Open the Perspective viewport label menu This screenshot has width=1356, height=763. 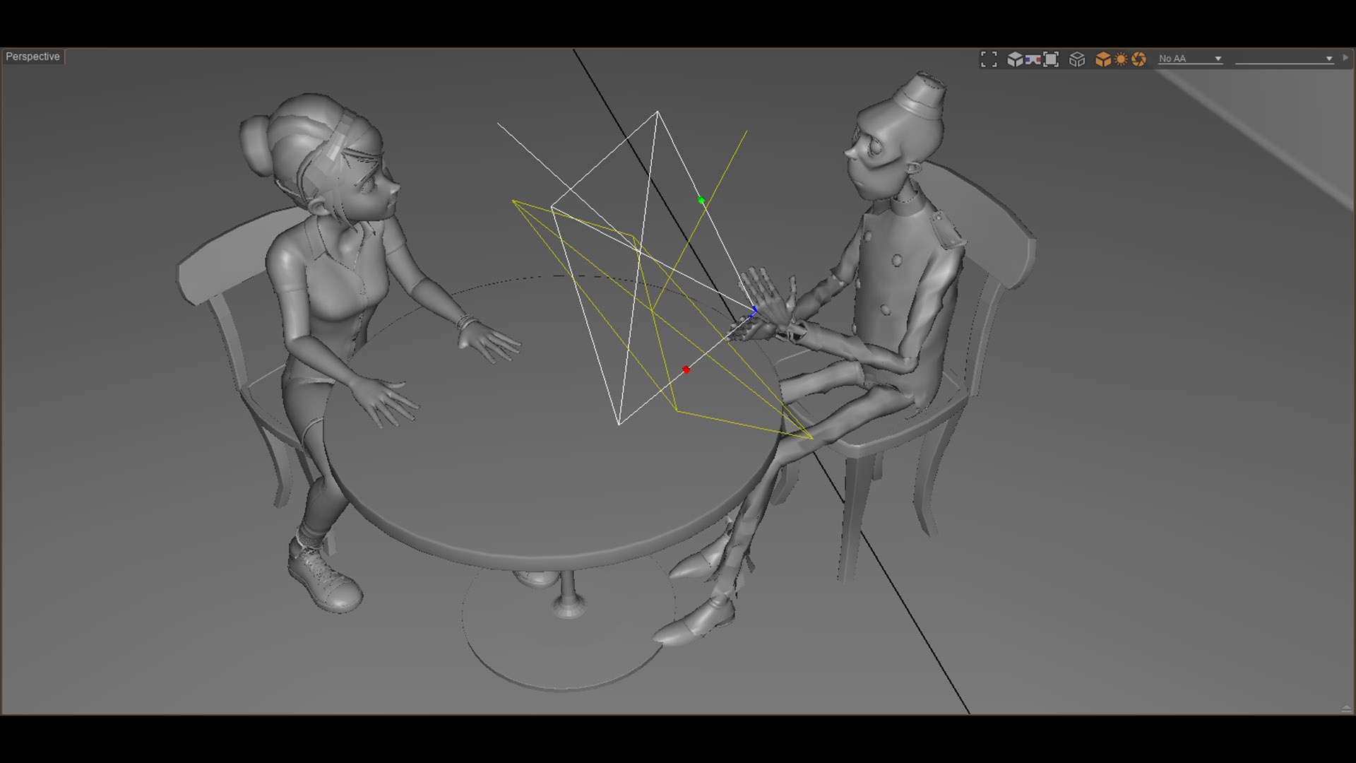point(32,57)
